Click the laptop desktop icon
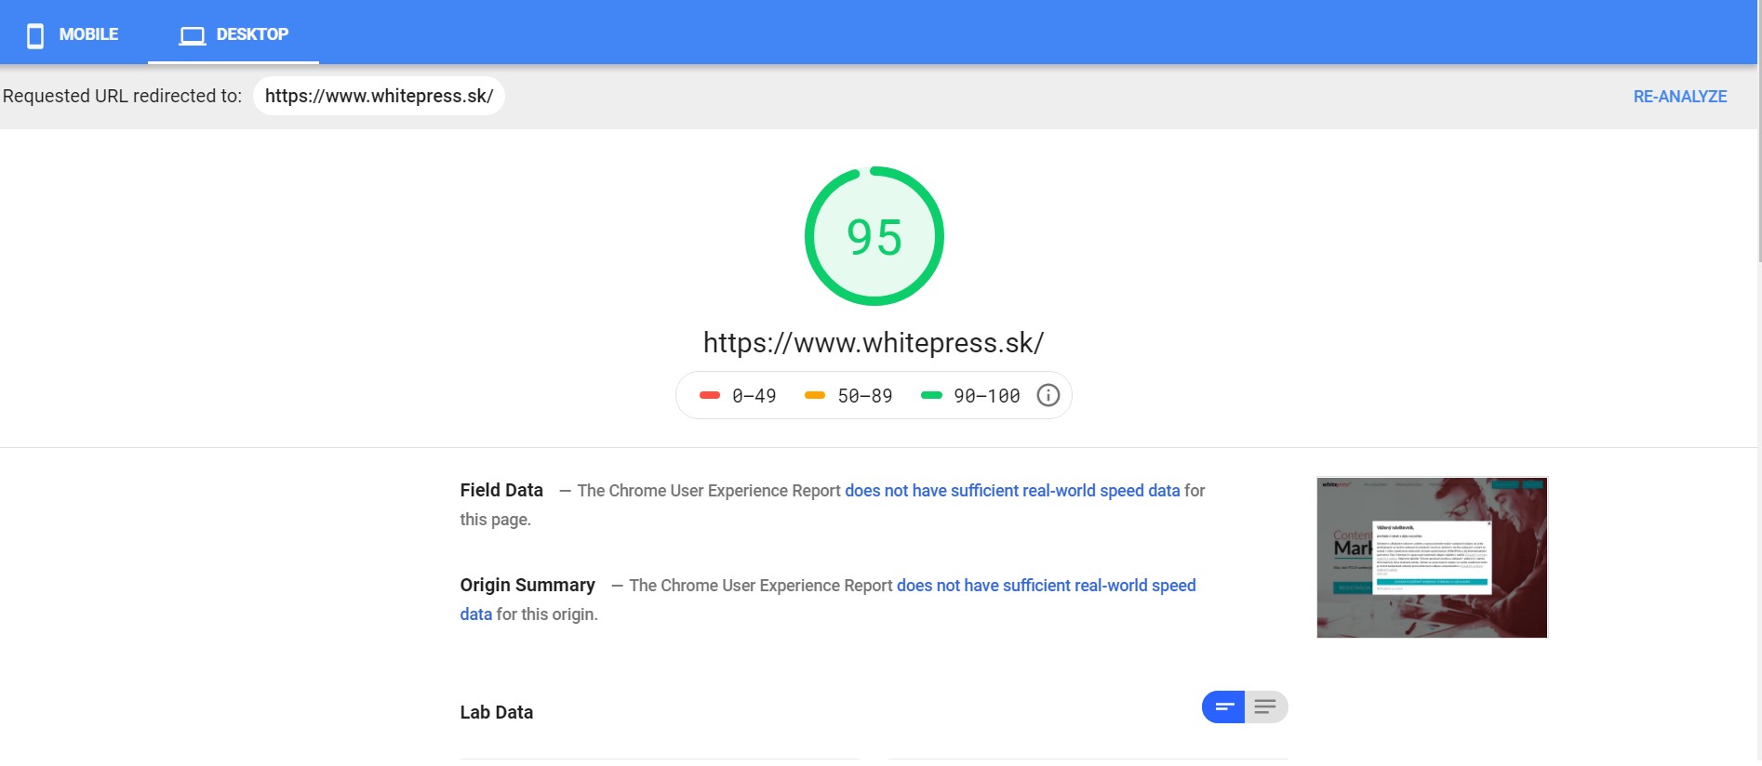The width and height of the screenshot is (1762, 766). 193,35
